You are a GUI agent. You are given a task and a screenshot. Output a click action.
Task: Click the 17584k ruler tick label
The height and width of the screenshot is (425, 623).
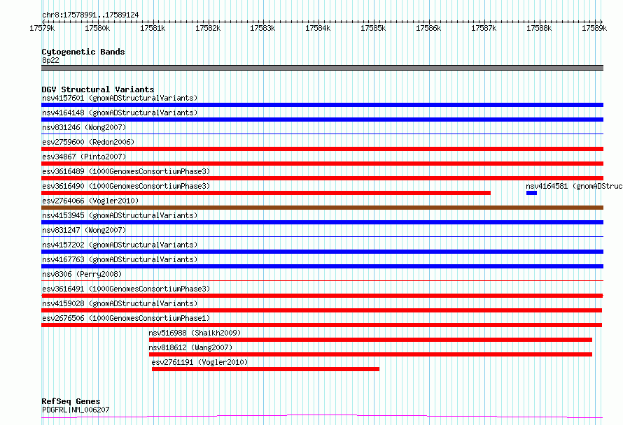[x=318, y=28]
